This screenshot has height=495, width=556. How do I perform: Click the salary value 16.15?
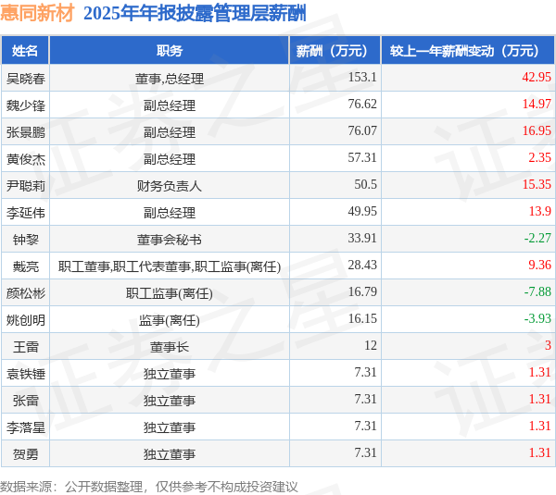pyautogui.click(x=362, y=319)
